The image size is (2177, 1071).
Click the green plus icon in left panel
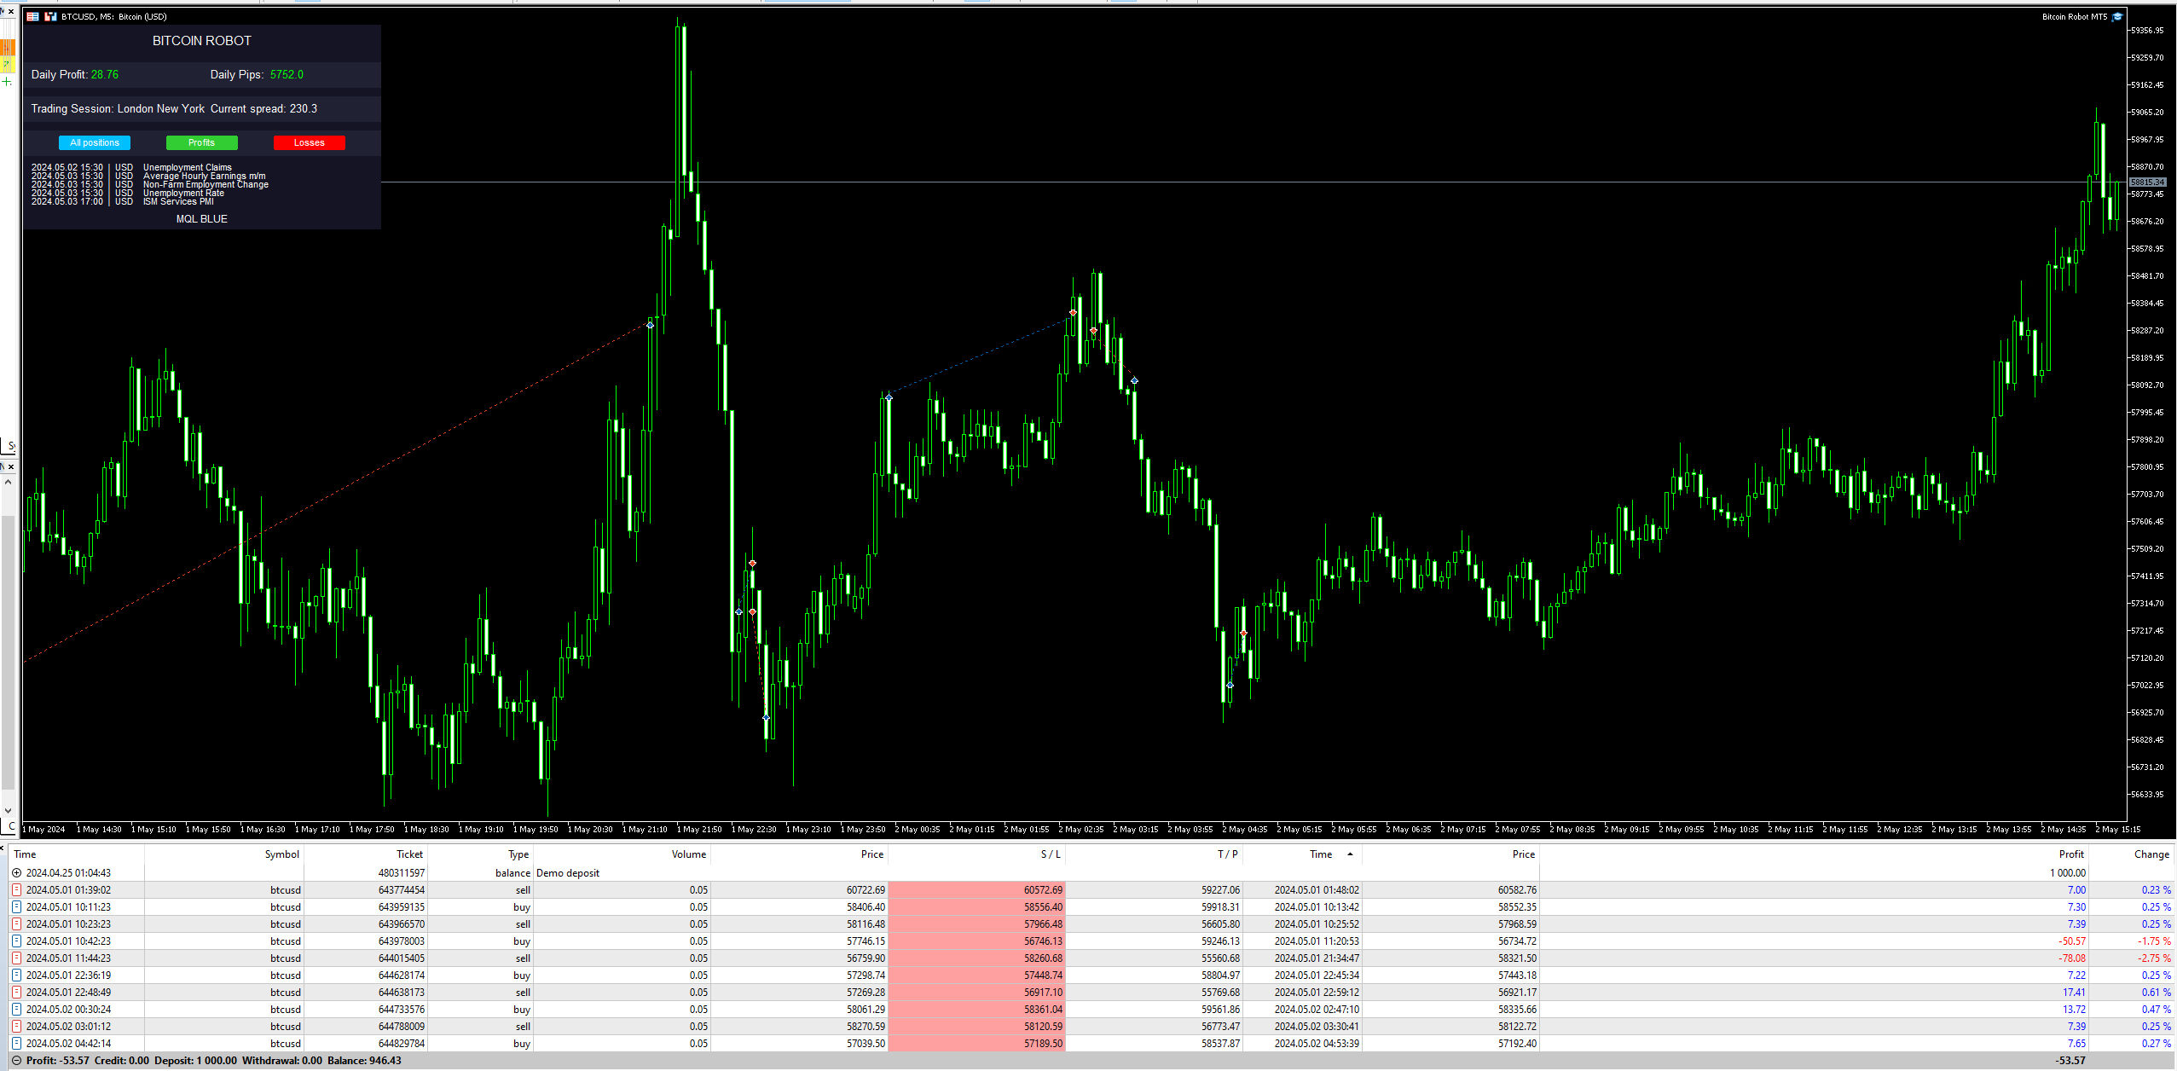(x=6, y=82)
